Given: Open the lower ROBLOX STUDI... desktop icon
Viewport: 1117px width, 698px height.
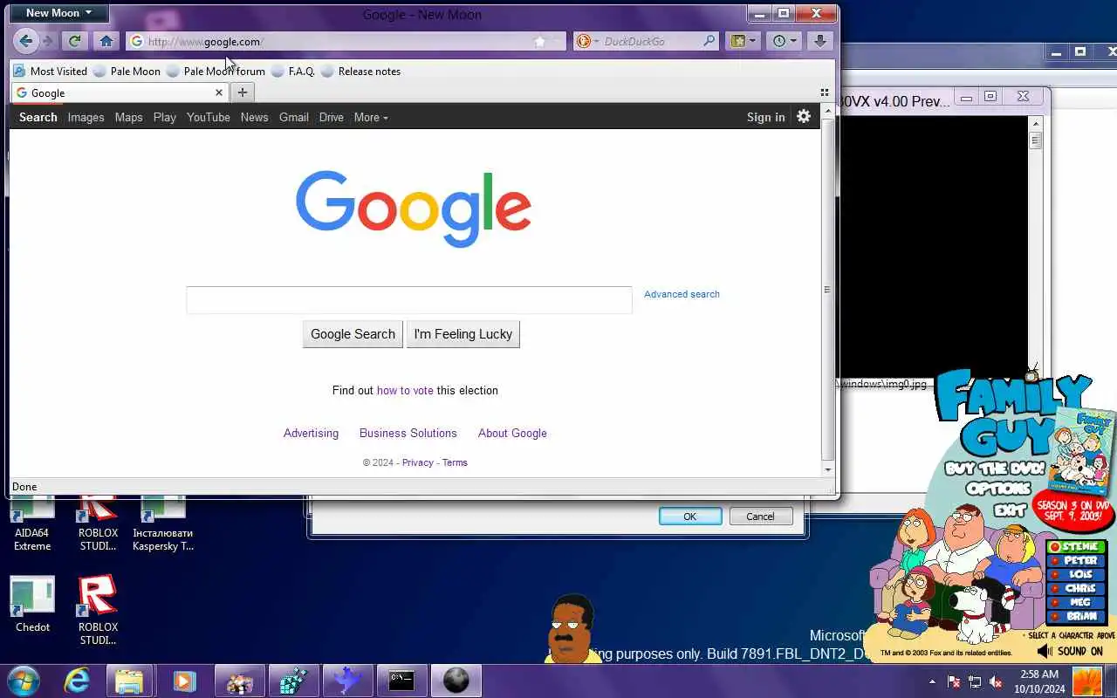Looking at the screenshot, I should click(98, 610).
